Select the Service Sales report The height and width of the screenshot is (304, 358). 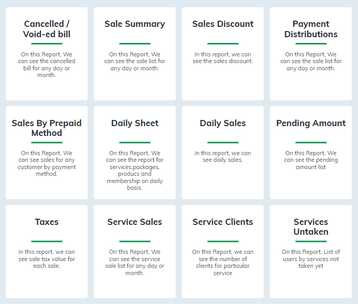click(x=135, y=251)
